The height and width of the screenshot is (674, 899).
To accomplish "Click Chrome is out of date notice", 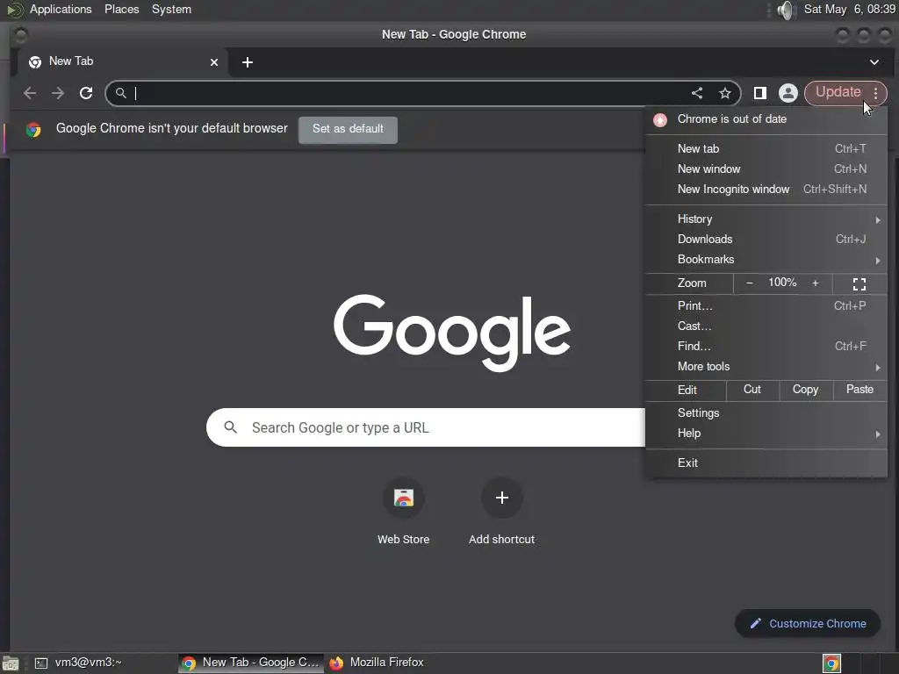I will (766, 119).
